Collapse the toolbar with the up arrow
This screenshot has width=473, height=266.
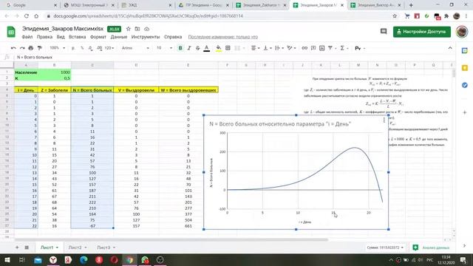point(450,48)
